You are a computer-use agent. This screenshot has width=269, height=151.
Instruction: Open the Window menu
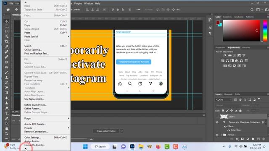[x=88, y=3]
